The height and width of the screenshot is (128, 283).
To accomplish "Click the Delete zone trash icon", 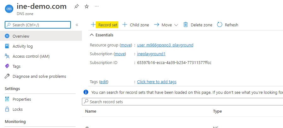I will click(186, 25).
